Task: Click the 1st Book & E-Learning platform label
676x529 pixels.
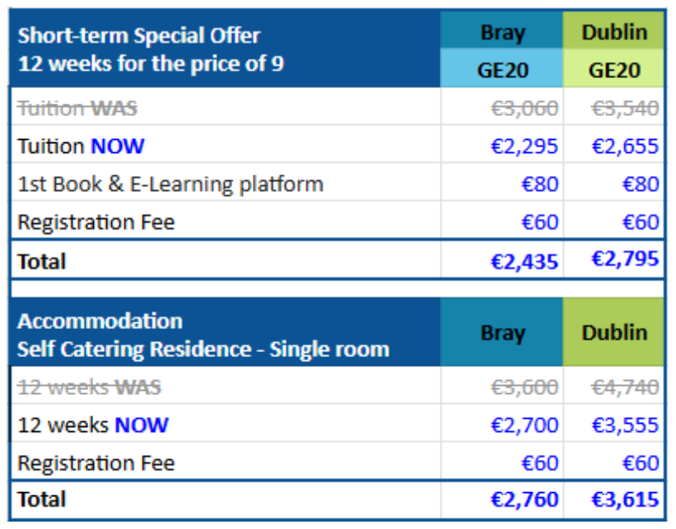Action: tap(170, 184)
